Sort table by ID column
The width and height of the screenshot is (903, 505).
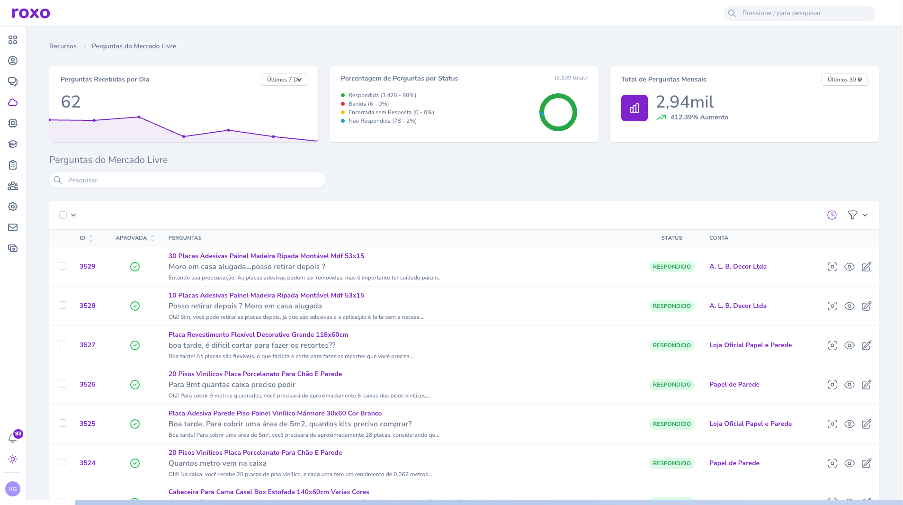pyautogui.click(x=86, y=238)
